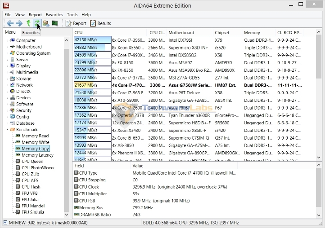Expand the Computer tree node

(x=7, y=40)
